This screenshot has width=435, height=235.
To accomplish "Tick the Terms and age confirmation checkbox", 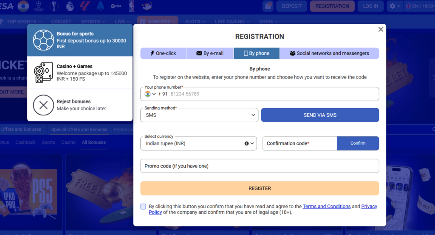I will (143, 207).
